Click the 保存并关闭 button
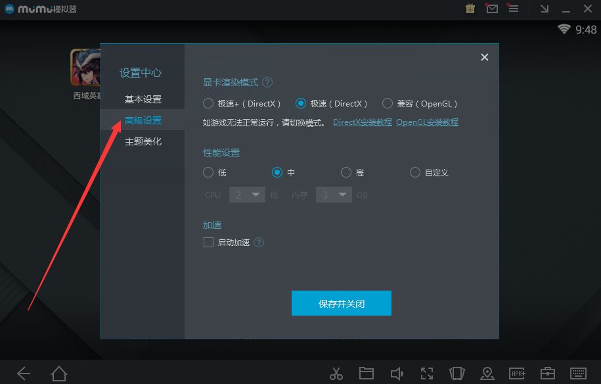 (x=341, y=303)
